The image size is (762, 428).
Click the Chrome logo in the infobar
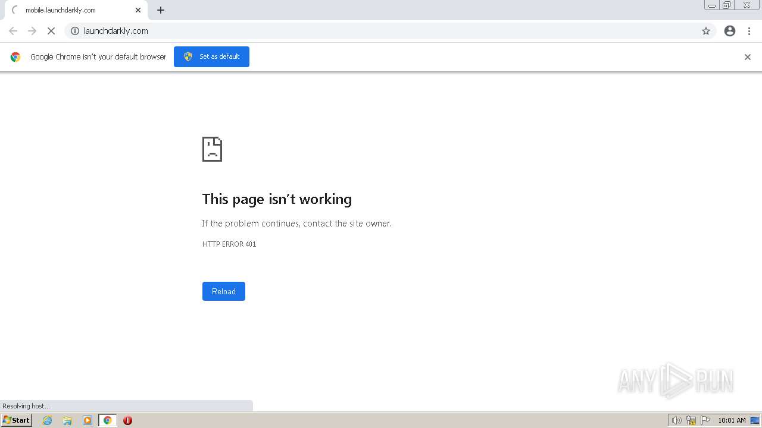[x=15, y=57]
